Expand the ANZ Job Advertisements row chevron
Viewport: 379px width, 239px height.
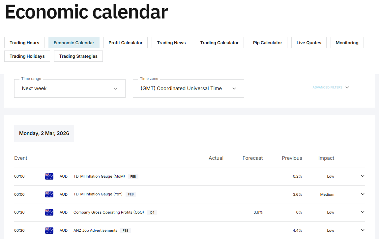(363, 230)
